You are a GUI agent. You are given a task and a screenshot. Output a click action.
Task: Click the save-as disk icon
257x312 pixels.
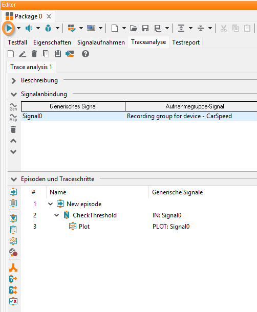pyautogui.click(x=158, y=28)
